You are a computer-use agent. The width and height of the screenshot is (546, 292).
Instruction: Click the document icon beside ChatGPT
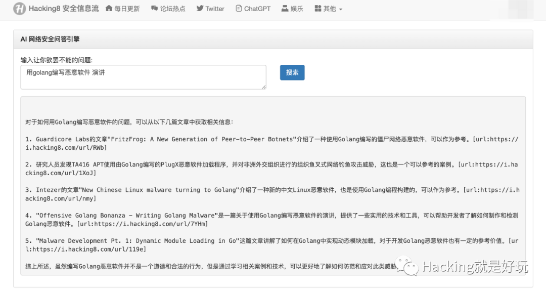[x=239, y=9]
